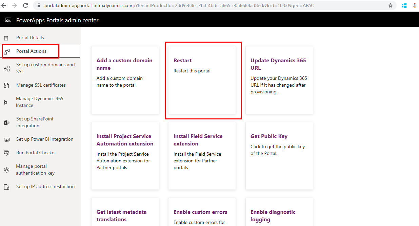Click the Restart portal card
Viewport: 419px width, 226px height.
tap(202, 80)
